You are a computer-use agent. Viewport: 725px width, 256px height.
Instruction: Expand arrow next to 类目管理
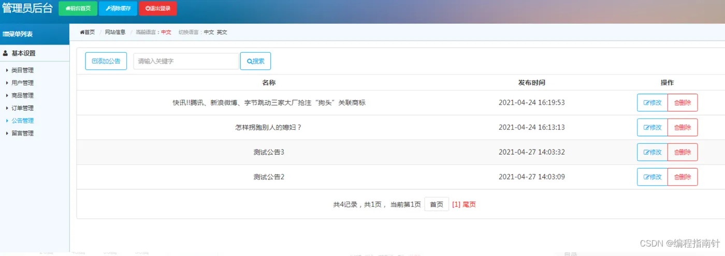[7, 70]
